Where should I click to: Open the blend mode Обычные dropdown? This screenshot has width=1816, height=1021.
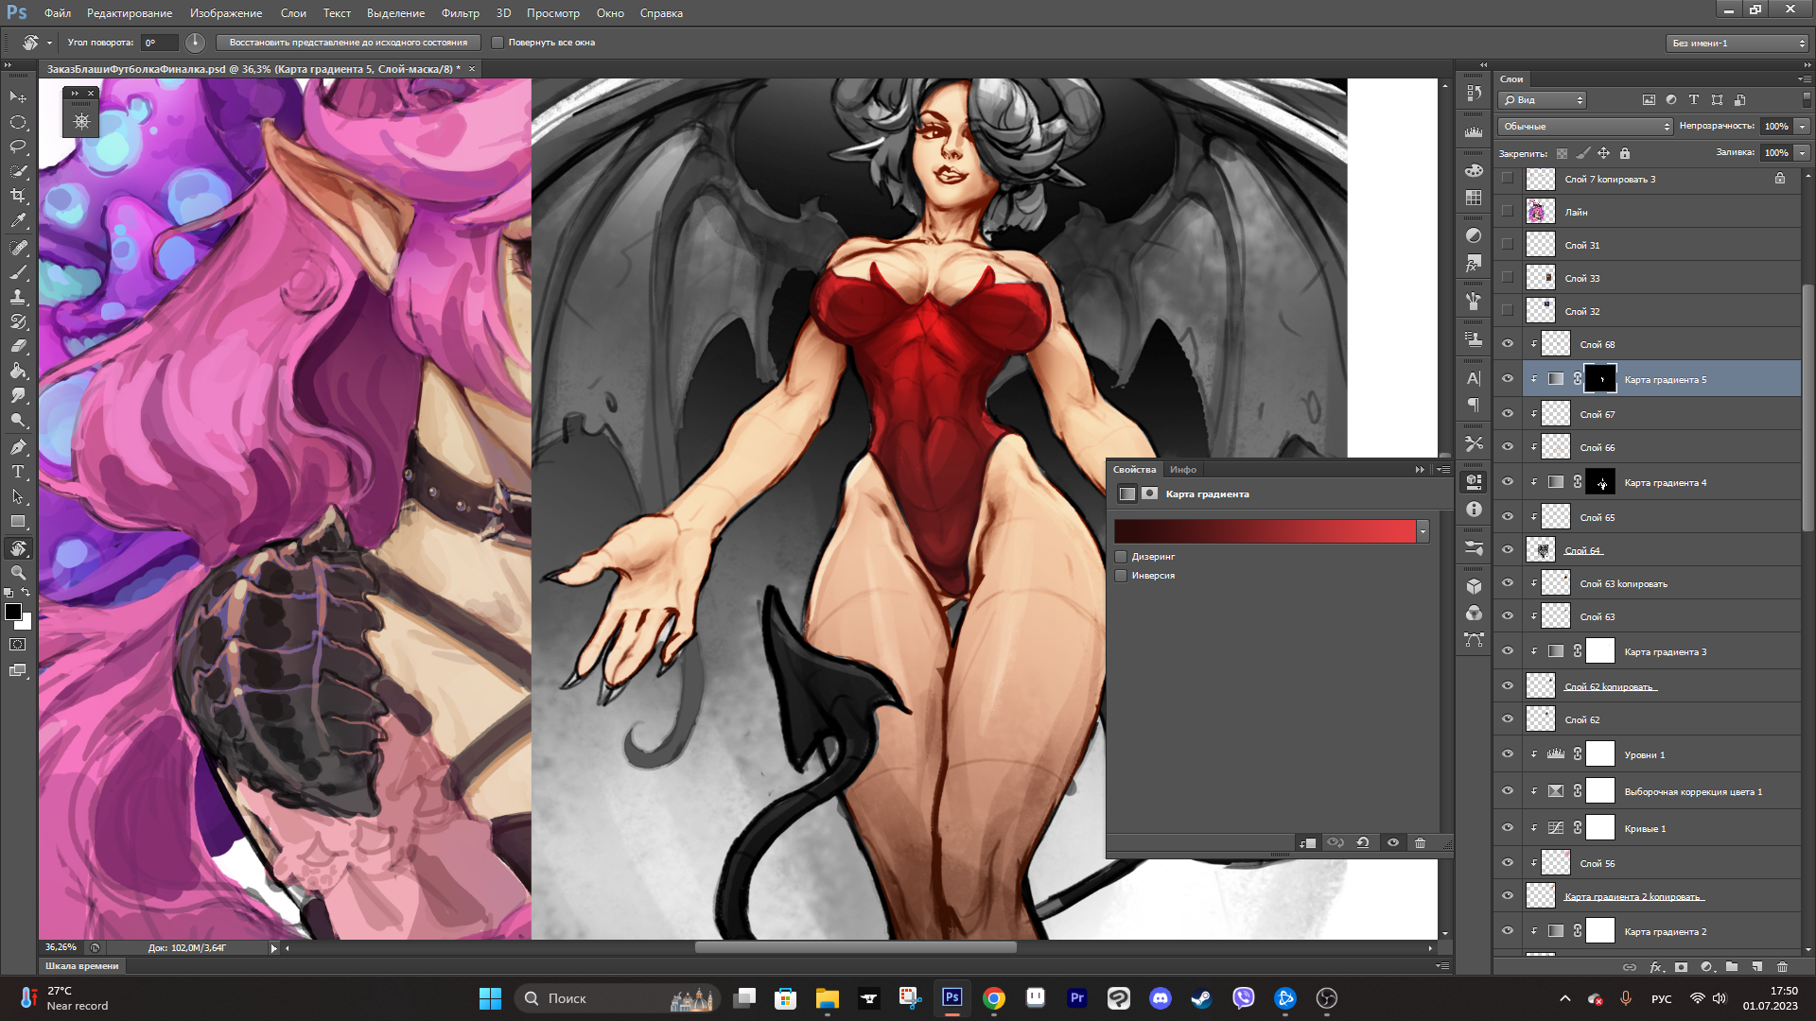tap(1585, 126)
